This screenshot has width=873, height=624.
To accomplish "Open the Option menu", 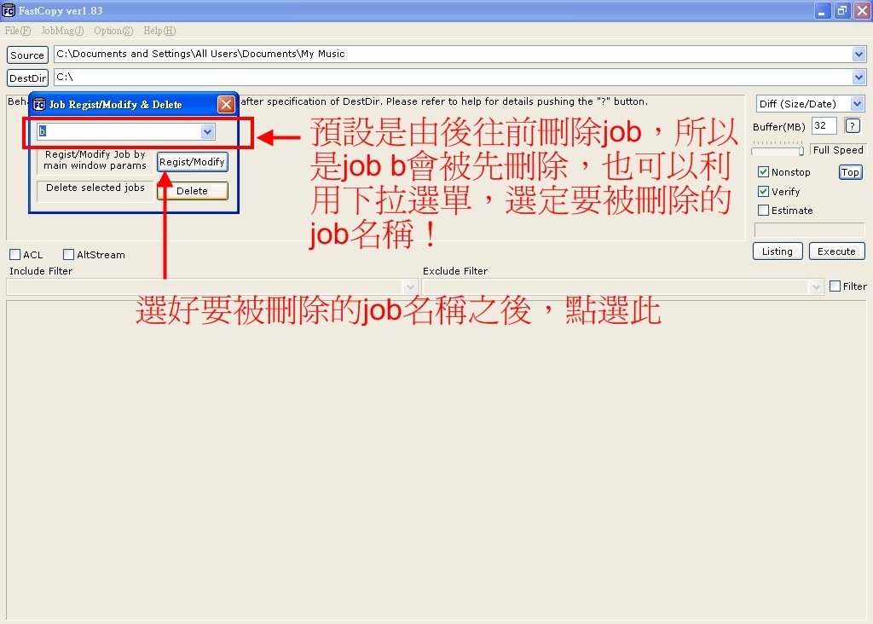I will [113, 31].
